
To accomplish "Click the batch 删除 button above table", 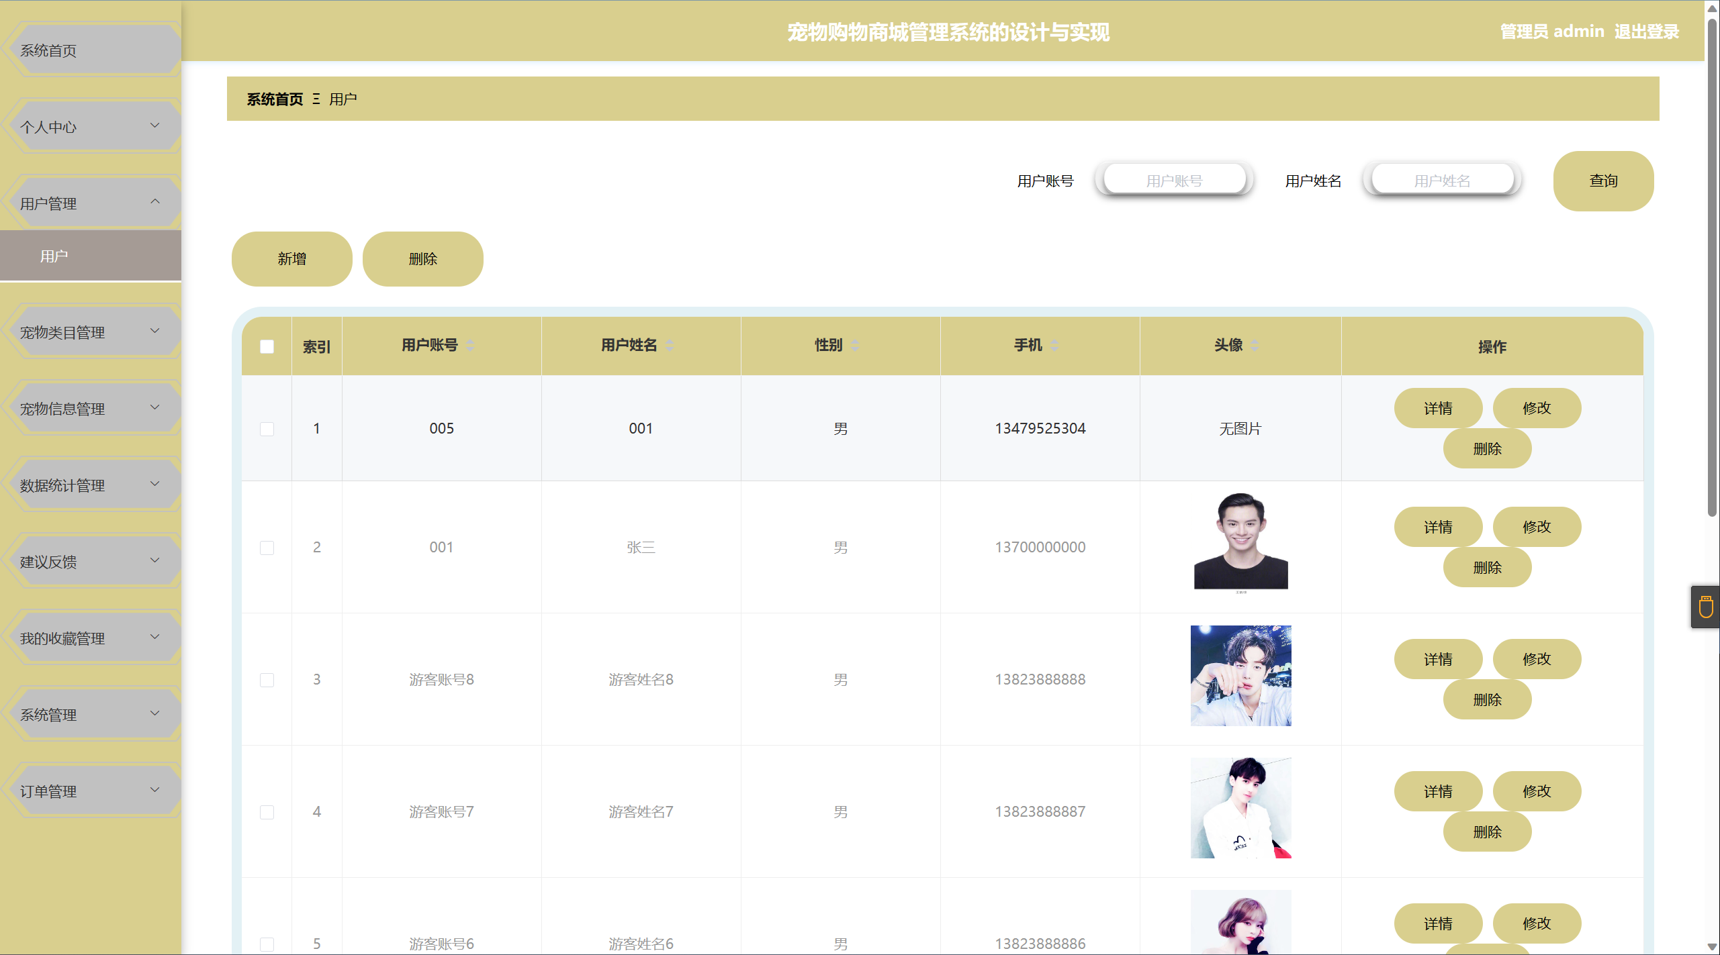I will click(x=423, y=259).
